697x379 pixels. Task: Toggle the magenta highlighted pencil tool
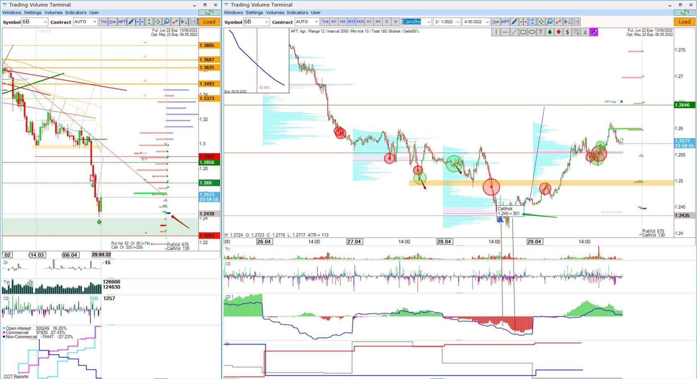tap(594, 32)
